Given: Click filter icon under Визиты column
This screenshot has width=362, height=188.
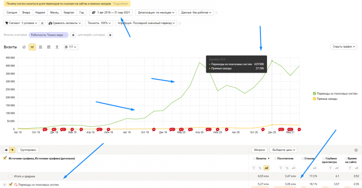Looking at the screenshot, I should 254,168.
